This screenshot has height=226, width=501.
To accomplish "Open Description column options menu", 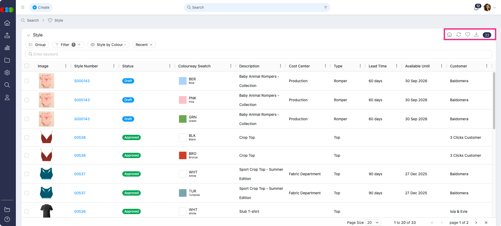I will click(280, 66).
